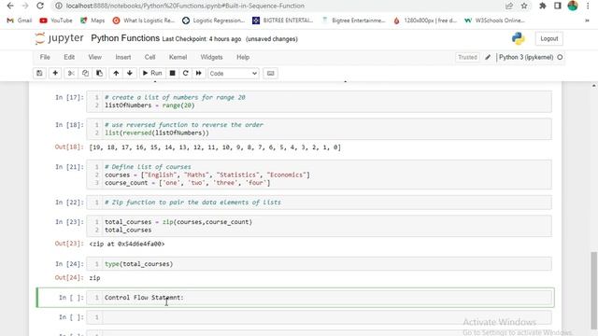Click the Logout button

pos(548,38)
